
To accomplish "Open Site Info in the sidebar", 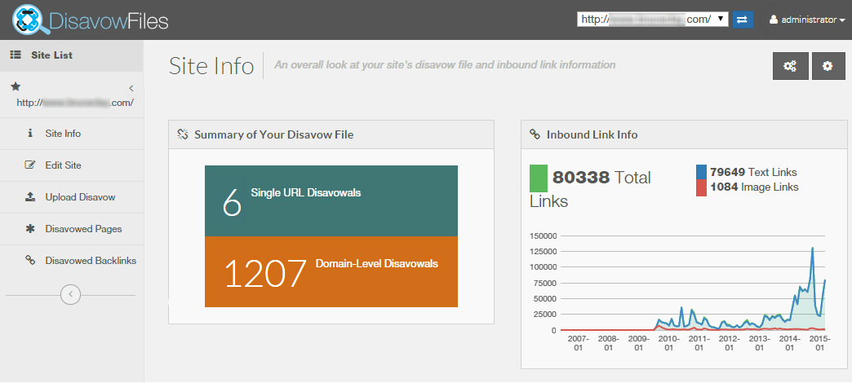I will pos(63,134).
